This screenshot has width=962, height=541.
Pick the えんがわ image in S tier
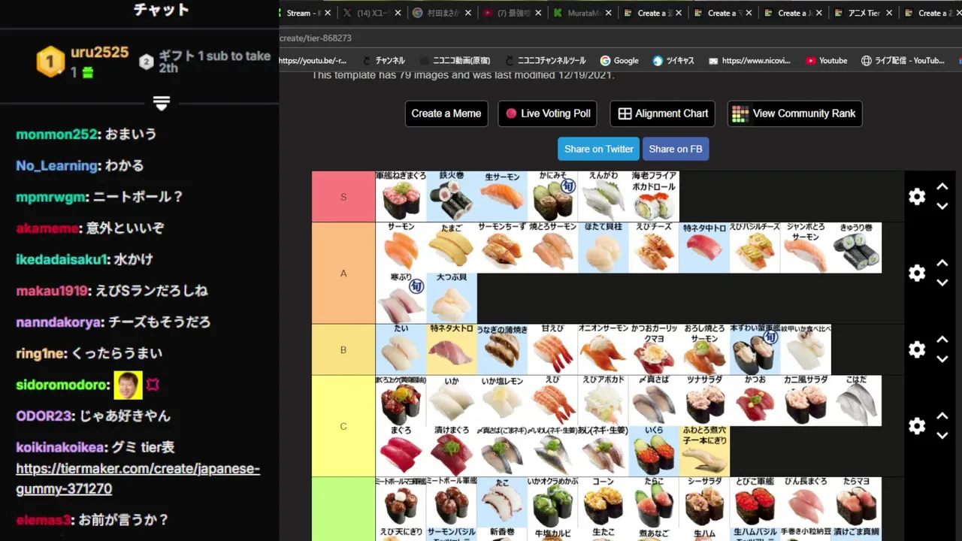click(604, 196)
